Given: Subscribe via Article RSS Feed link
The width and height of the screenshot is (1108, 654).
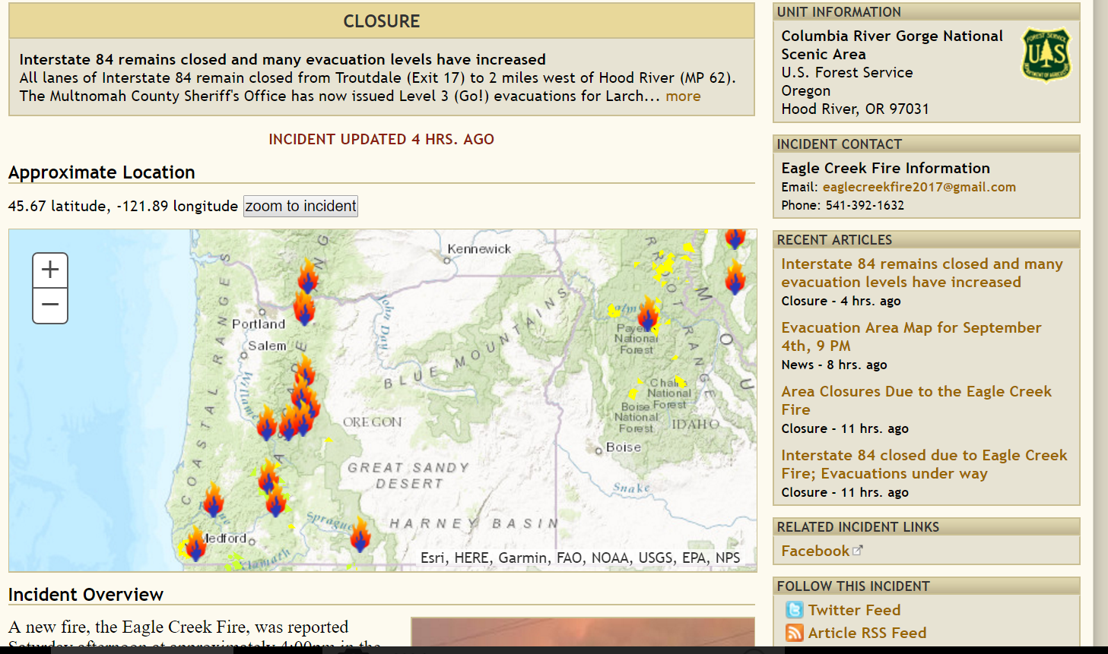Looking at the screenshot, I should [867, 633].
